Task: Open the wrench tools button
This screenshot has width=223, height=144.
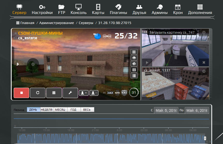Action: point(70,93)
